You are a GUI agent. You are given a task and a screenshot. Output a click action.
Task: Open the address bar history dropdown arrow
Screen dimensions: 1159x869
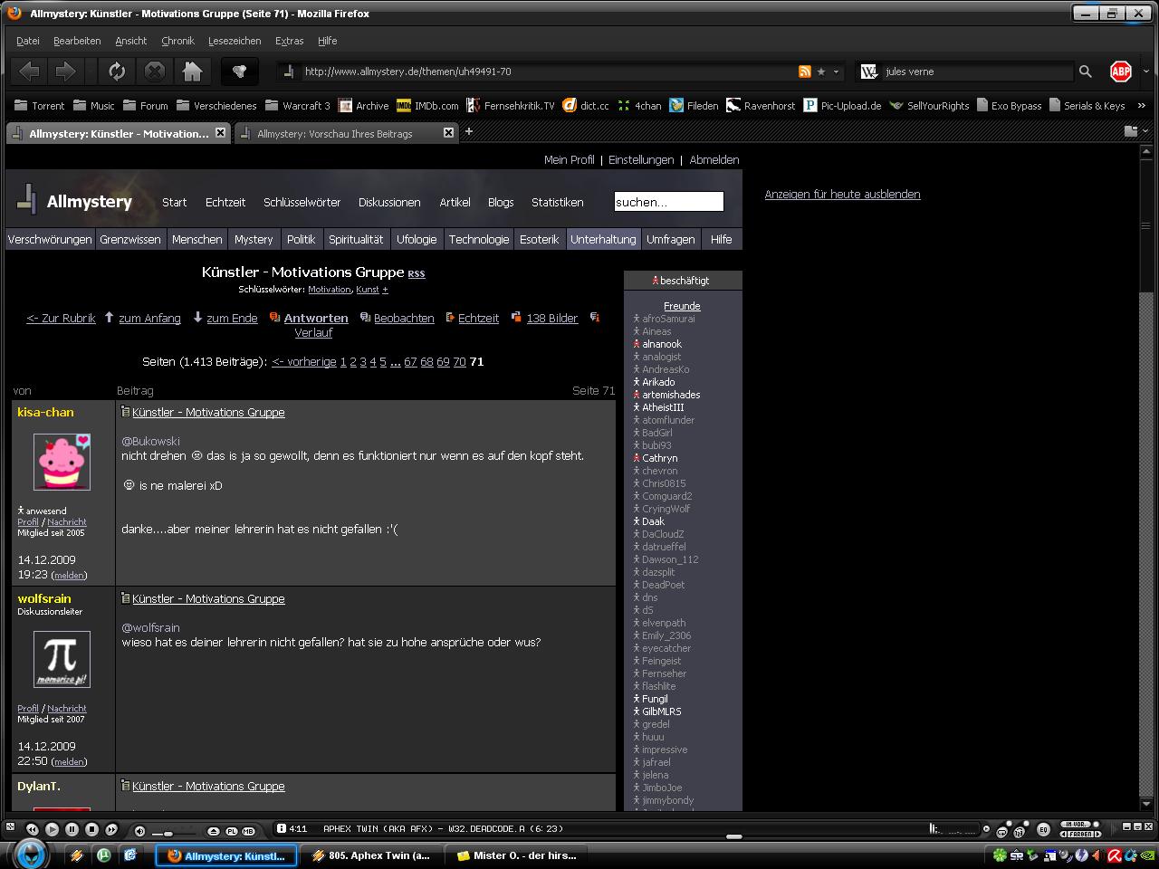point(837,72)
